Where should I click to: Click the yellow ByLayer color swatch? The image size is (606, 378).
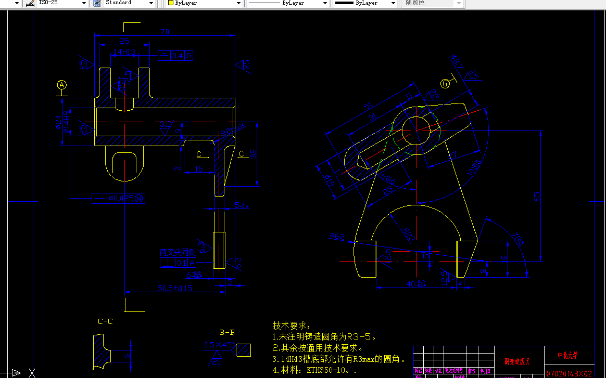[170, 3]
